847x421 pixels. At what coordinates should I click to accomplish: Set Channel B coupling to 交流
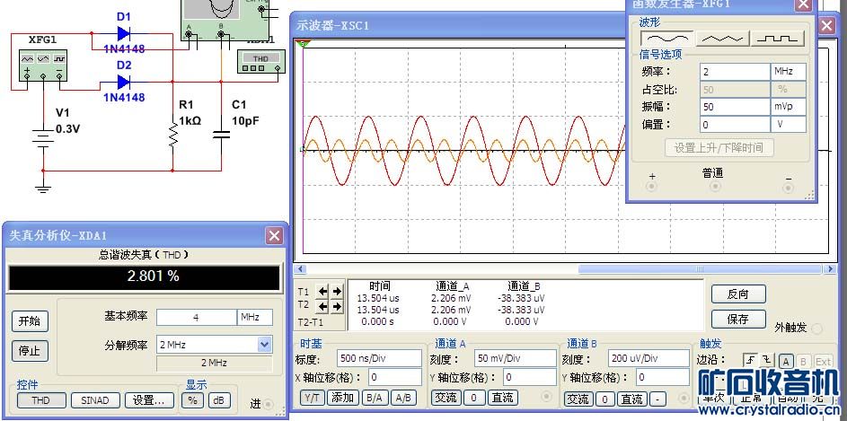coord(578,399)
